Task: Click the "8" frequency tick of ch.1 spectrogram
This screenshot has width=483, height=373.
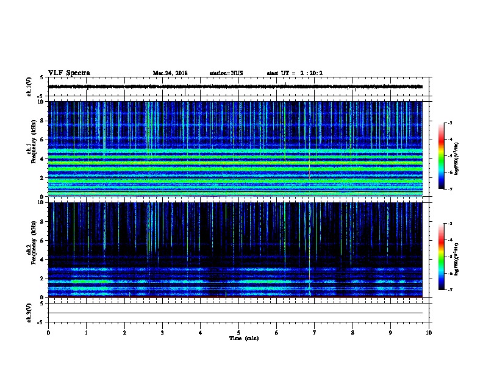Action: [43, 121]
